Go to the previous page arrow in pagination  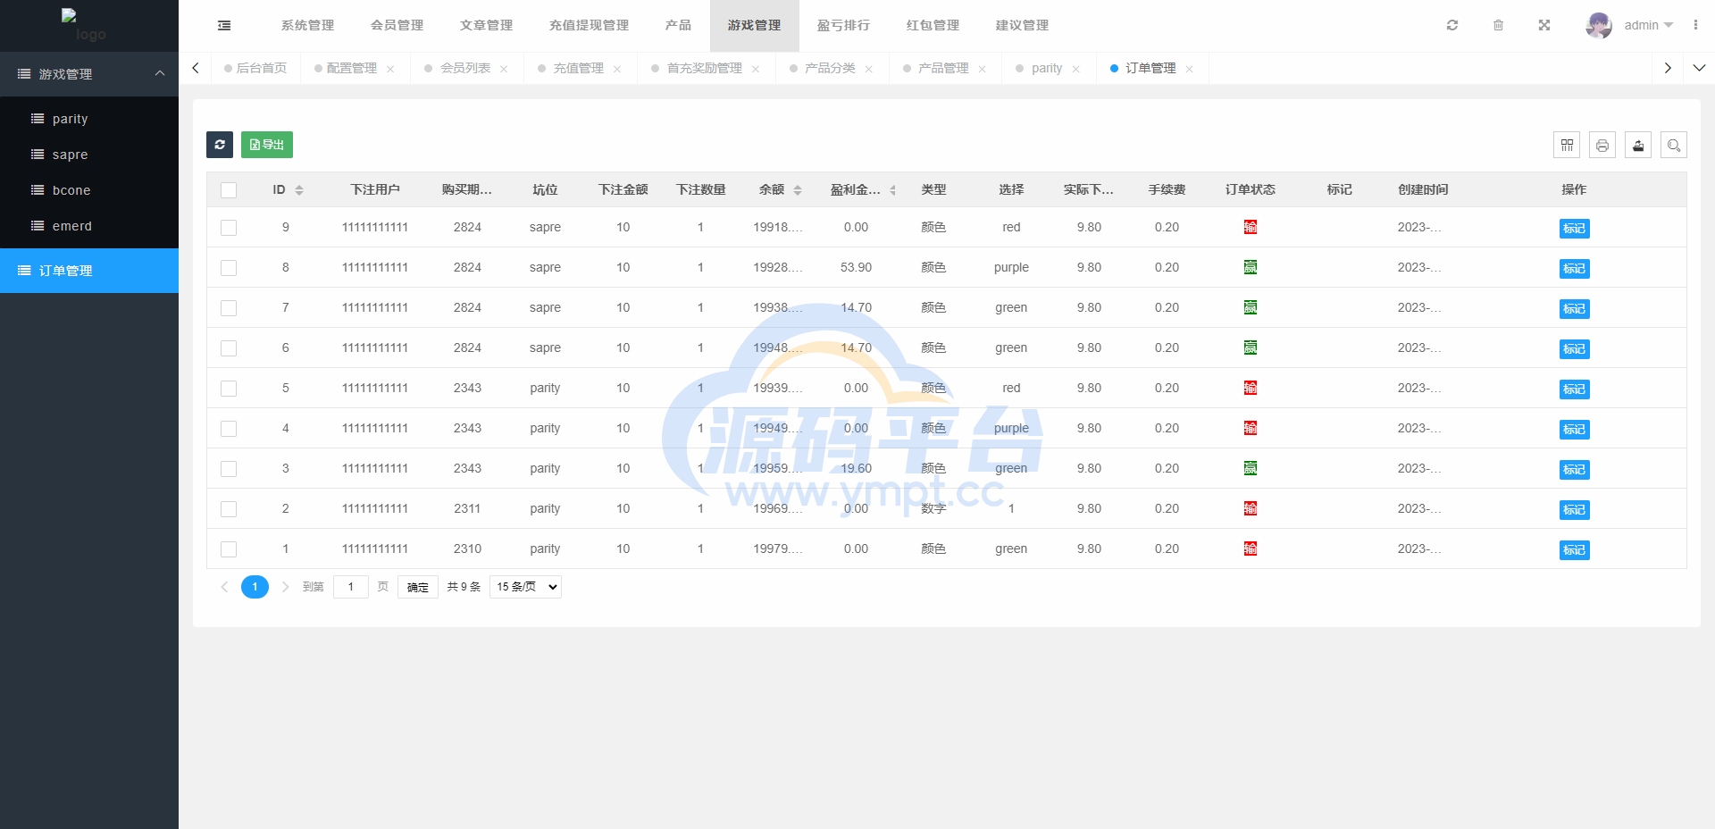tap(224, 587)
